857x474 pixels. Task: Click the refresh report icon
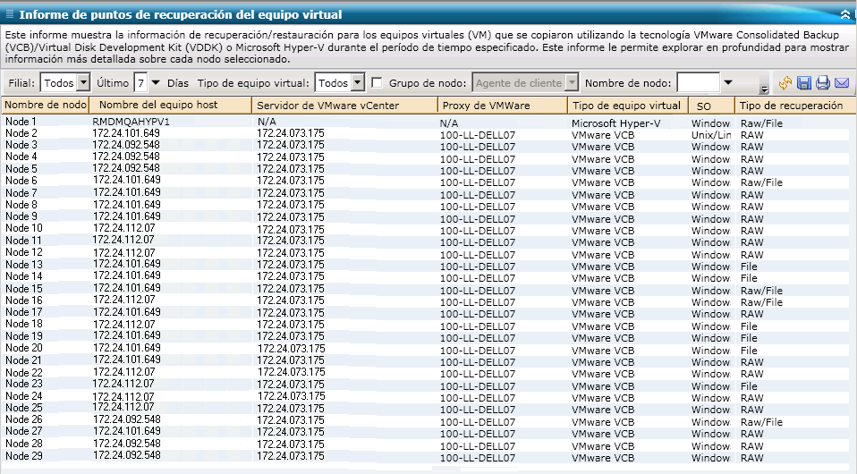click(x=785, y=83)
